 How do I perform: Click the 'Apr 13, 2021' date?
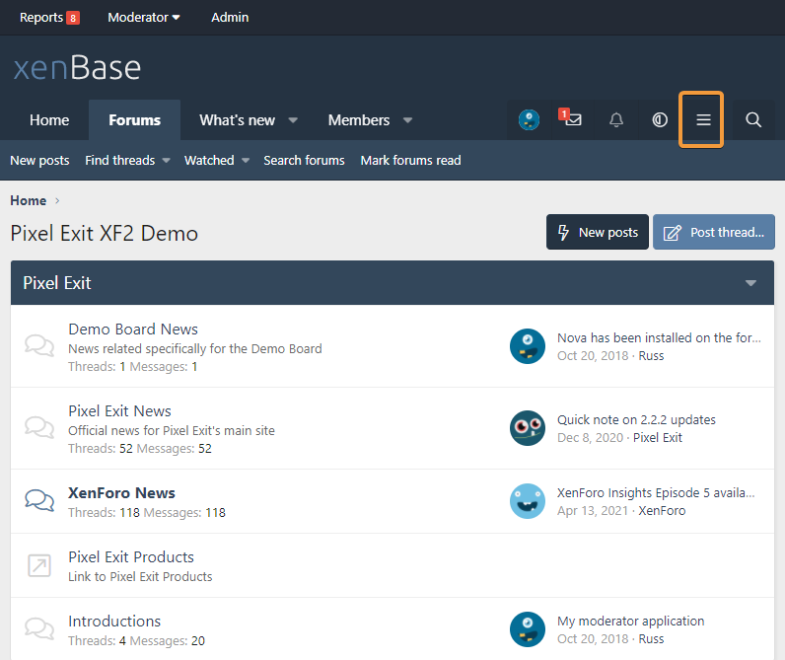(593, 511)
